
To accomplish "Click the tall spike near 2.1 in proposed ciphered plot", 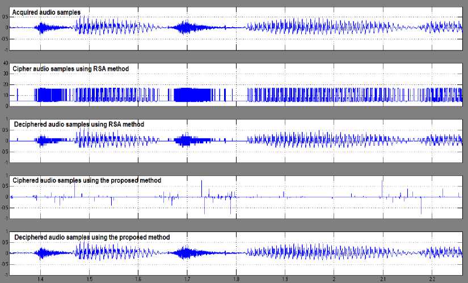I will tap(382, 188).
